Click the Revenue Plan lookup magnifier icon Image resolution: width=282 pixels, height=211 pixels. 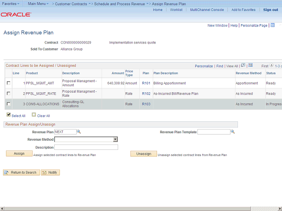point(79,132)
